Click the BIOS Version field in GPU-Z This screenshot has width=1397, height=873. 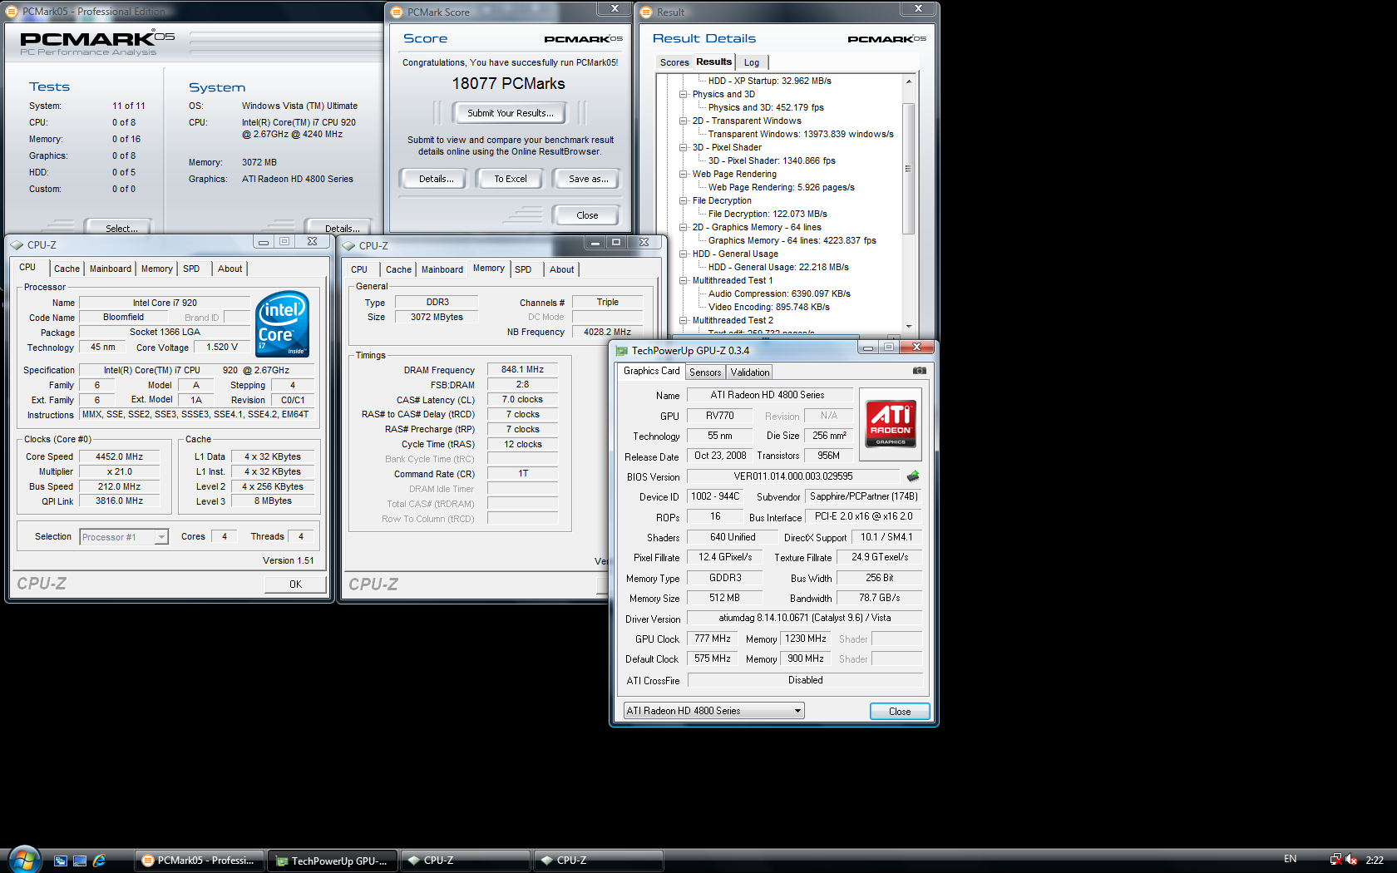[x=793, y=476]
